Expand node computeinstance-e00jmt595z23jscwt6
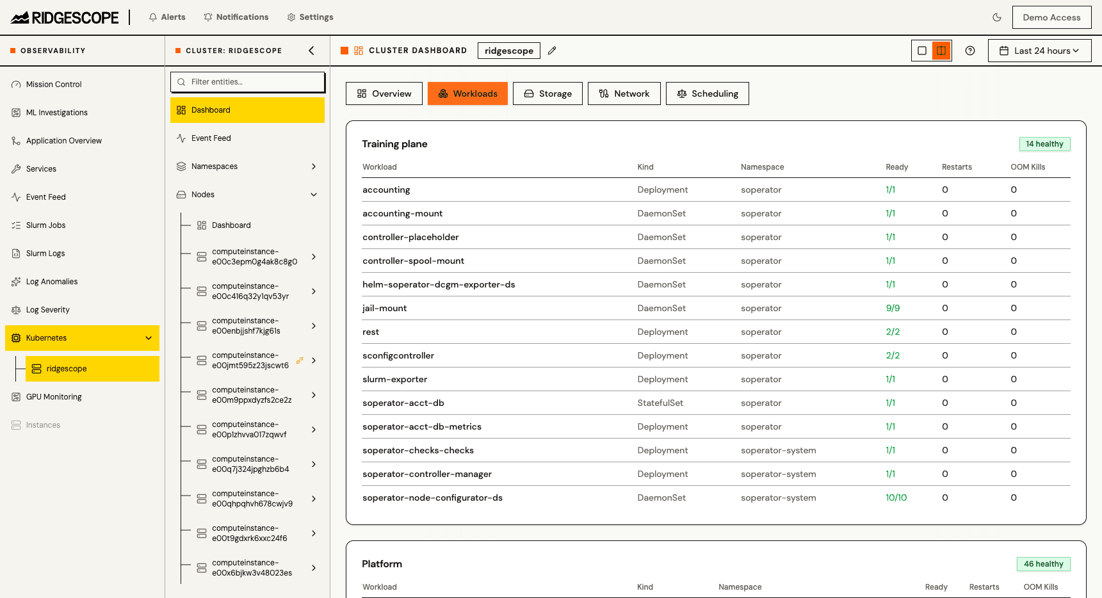The image size is (1102, 598). click(314, 360)
